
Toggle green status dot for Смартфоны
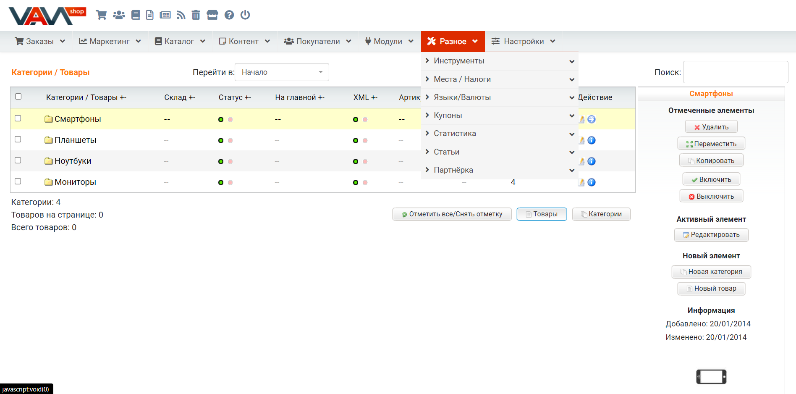tap(221, 120)
